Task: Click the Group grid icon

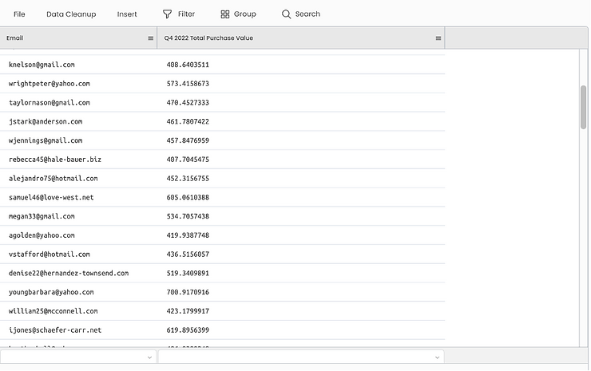Action: tap(225, 14)
